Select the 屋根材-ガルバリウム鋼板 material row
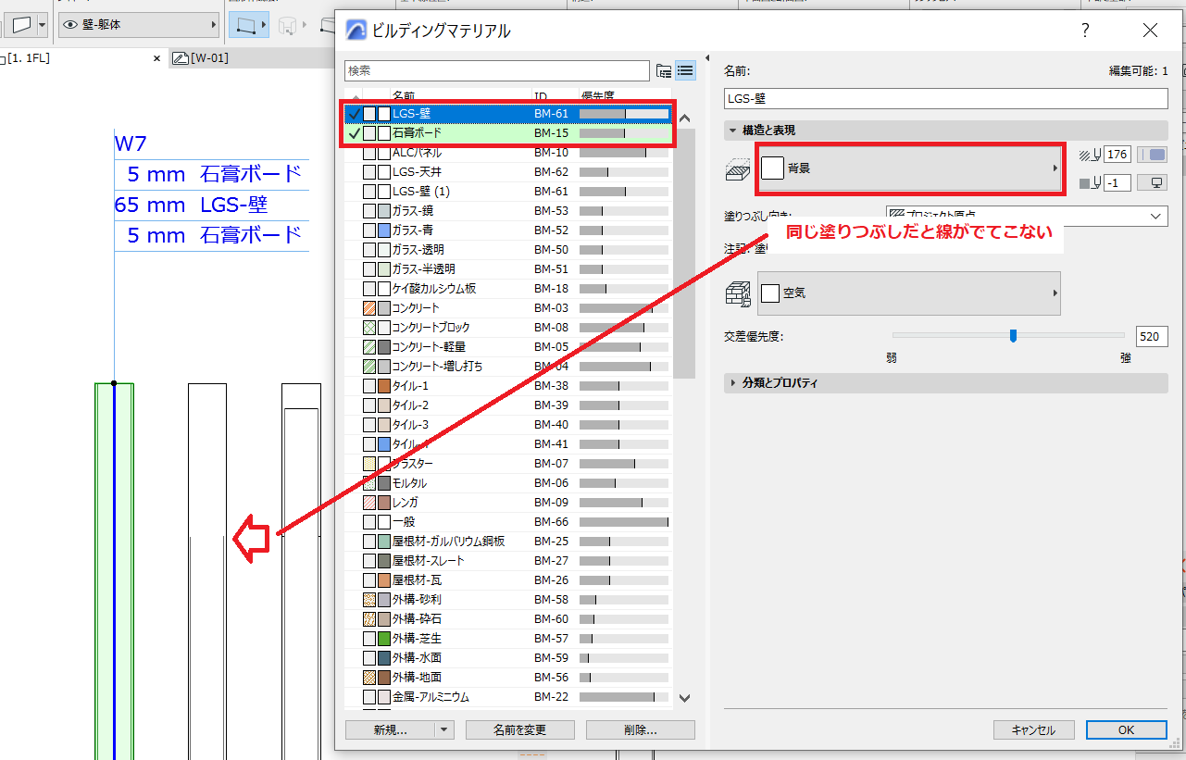This screenshot has width=1186, height=760. [x=508, y=542]
